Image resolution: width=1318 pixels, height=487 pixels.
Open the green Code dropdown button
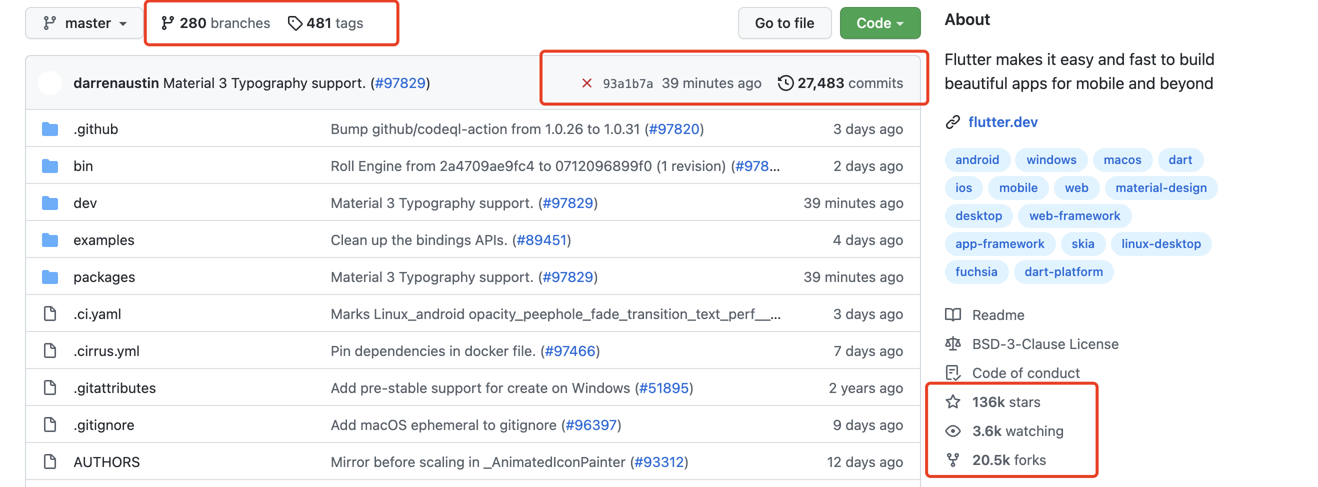(880, 23)
